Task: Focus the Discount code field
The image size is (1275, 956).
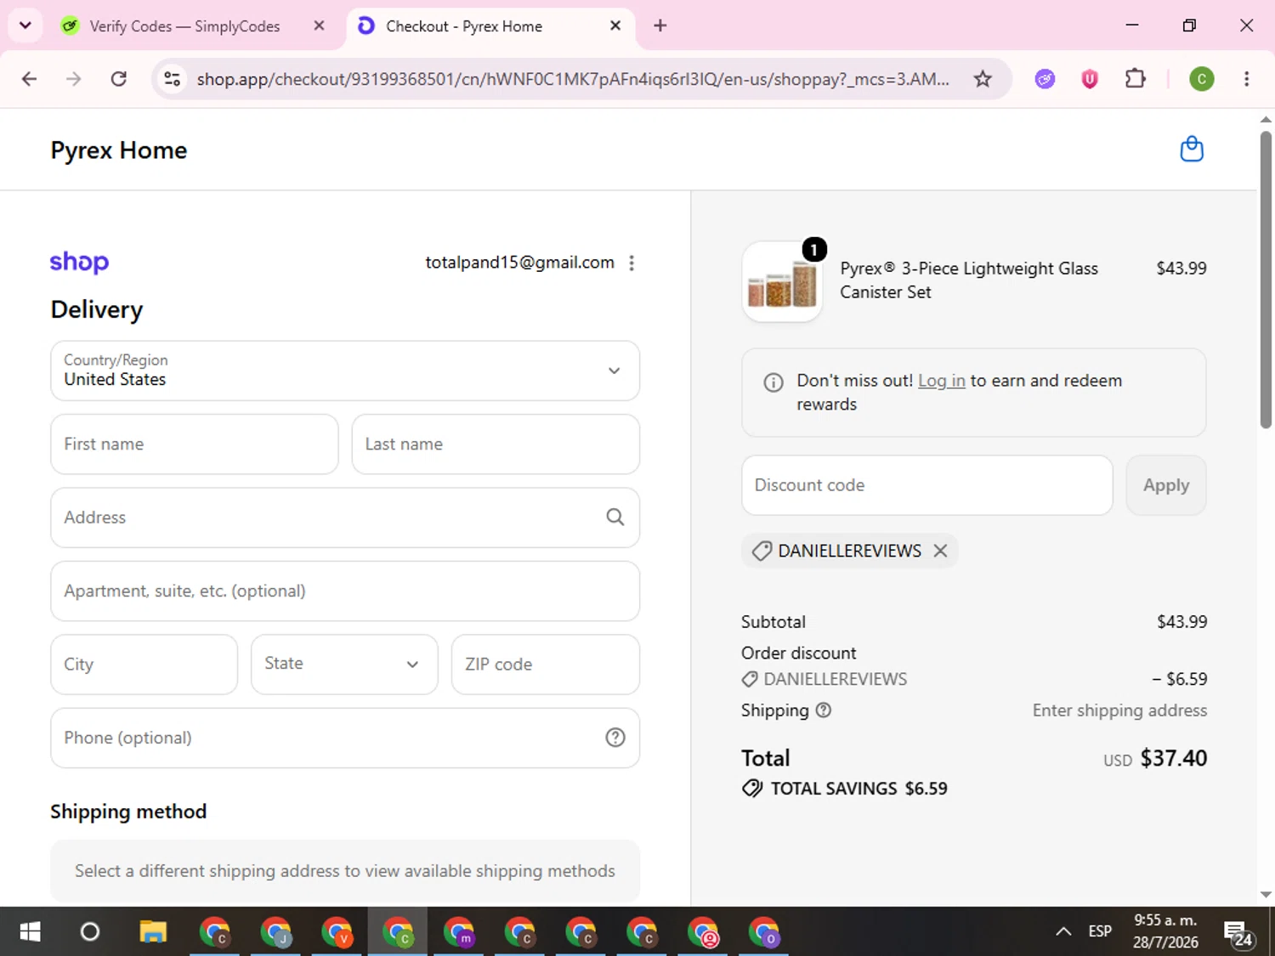Action: (927, 485)
